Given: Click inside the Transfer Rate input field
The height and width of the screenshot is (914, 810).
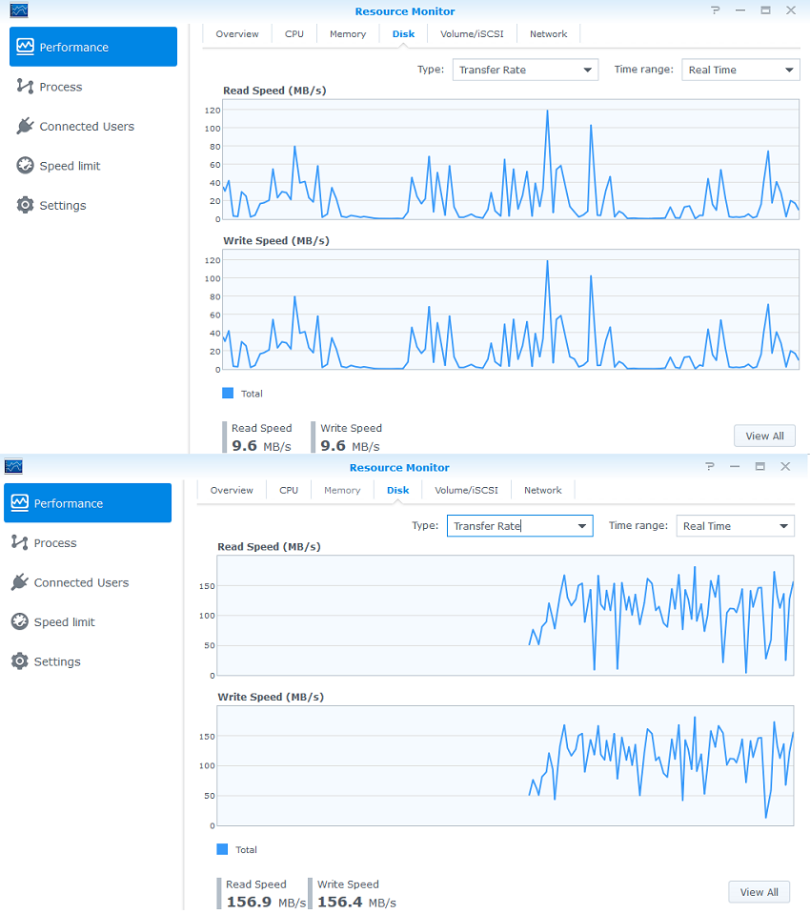Looking at the screenshot, I should tap(515, 525).
